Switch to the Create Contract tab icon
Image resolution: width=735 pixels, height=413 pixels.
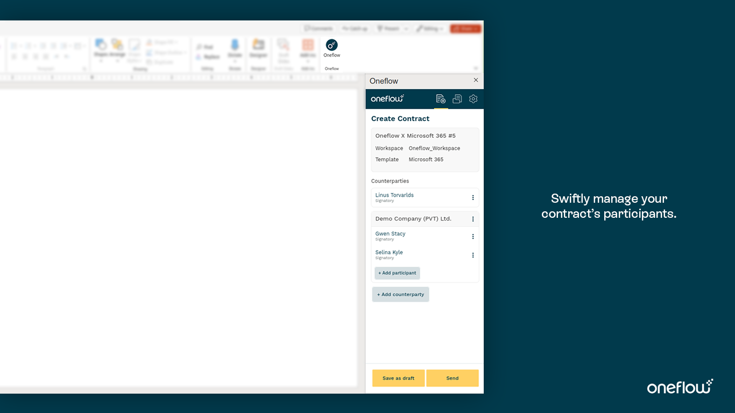click(x=441, y=99)
